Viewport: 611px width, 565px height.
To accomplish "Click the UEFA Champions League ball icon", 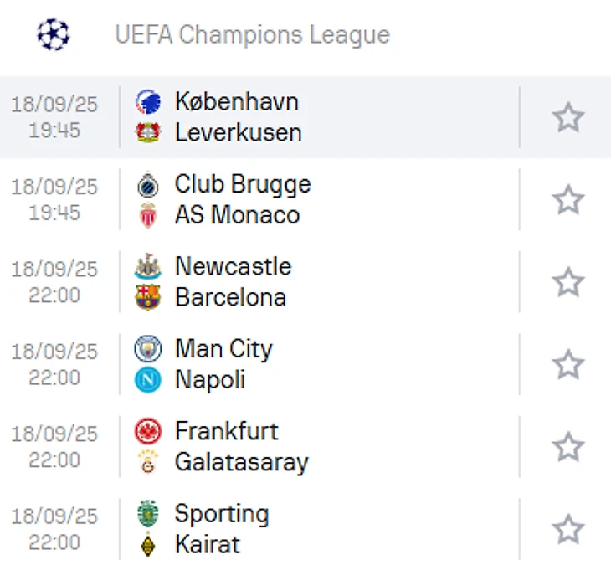I will click(x=54, y=35).
